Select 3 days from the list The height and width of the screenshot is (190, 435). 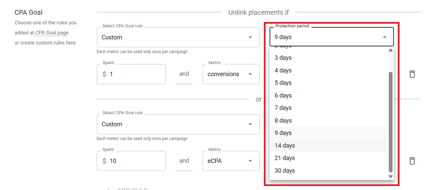[x=283, y=58]
